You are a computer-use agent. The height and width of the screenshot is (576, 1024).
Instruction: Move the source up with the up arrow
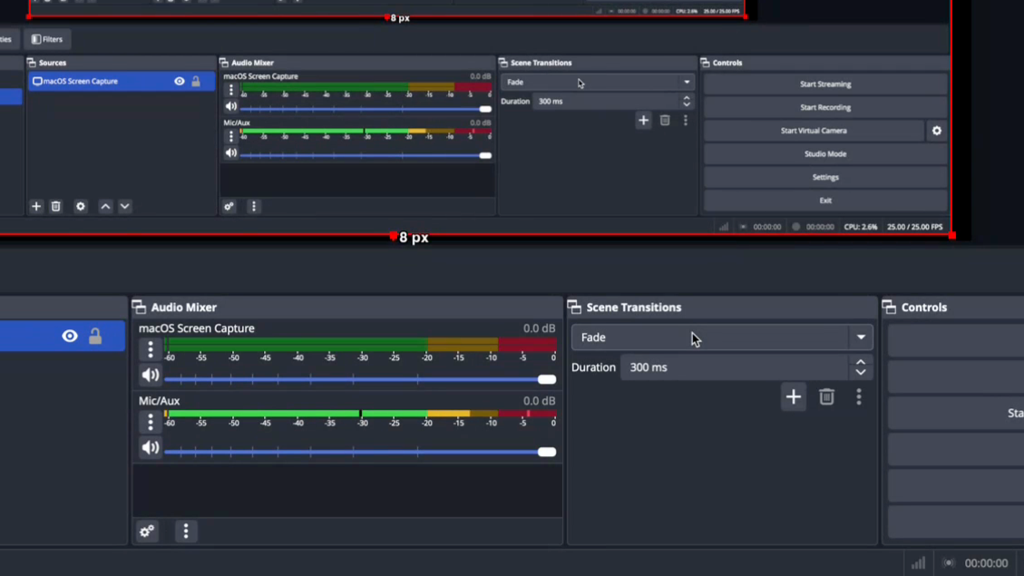(105, 207)
